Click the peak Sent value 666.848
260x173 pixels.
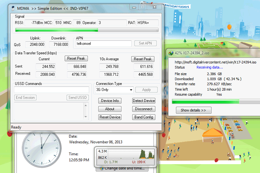77,67
